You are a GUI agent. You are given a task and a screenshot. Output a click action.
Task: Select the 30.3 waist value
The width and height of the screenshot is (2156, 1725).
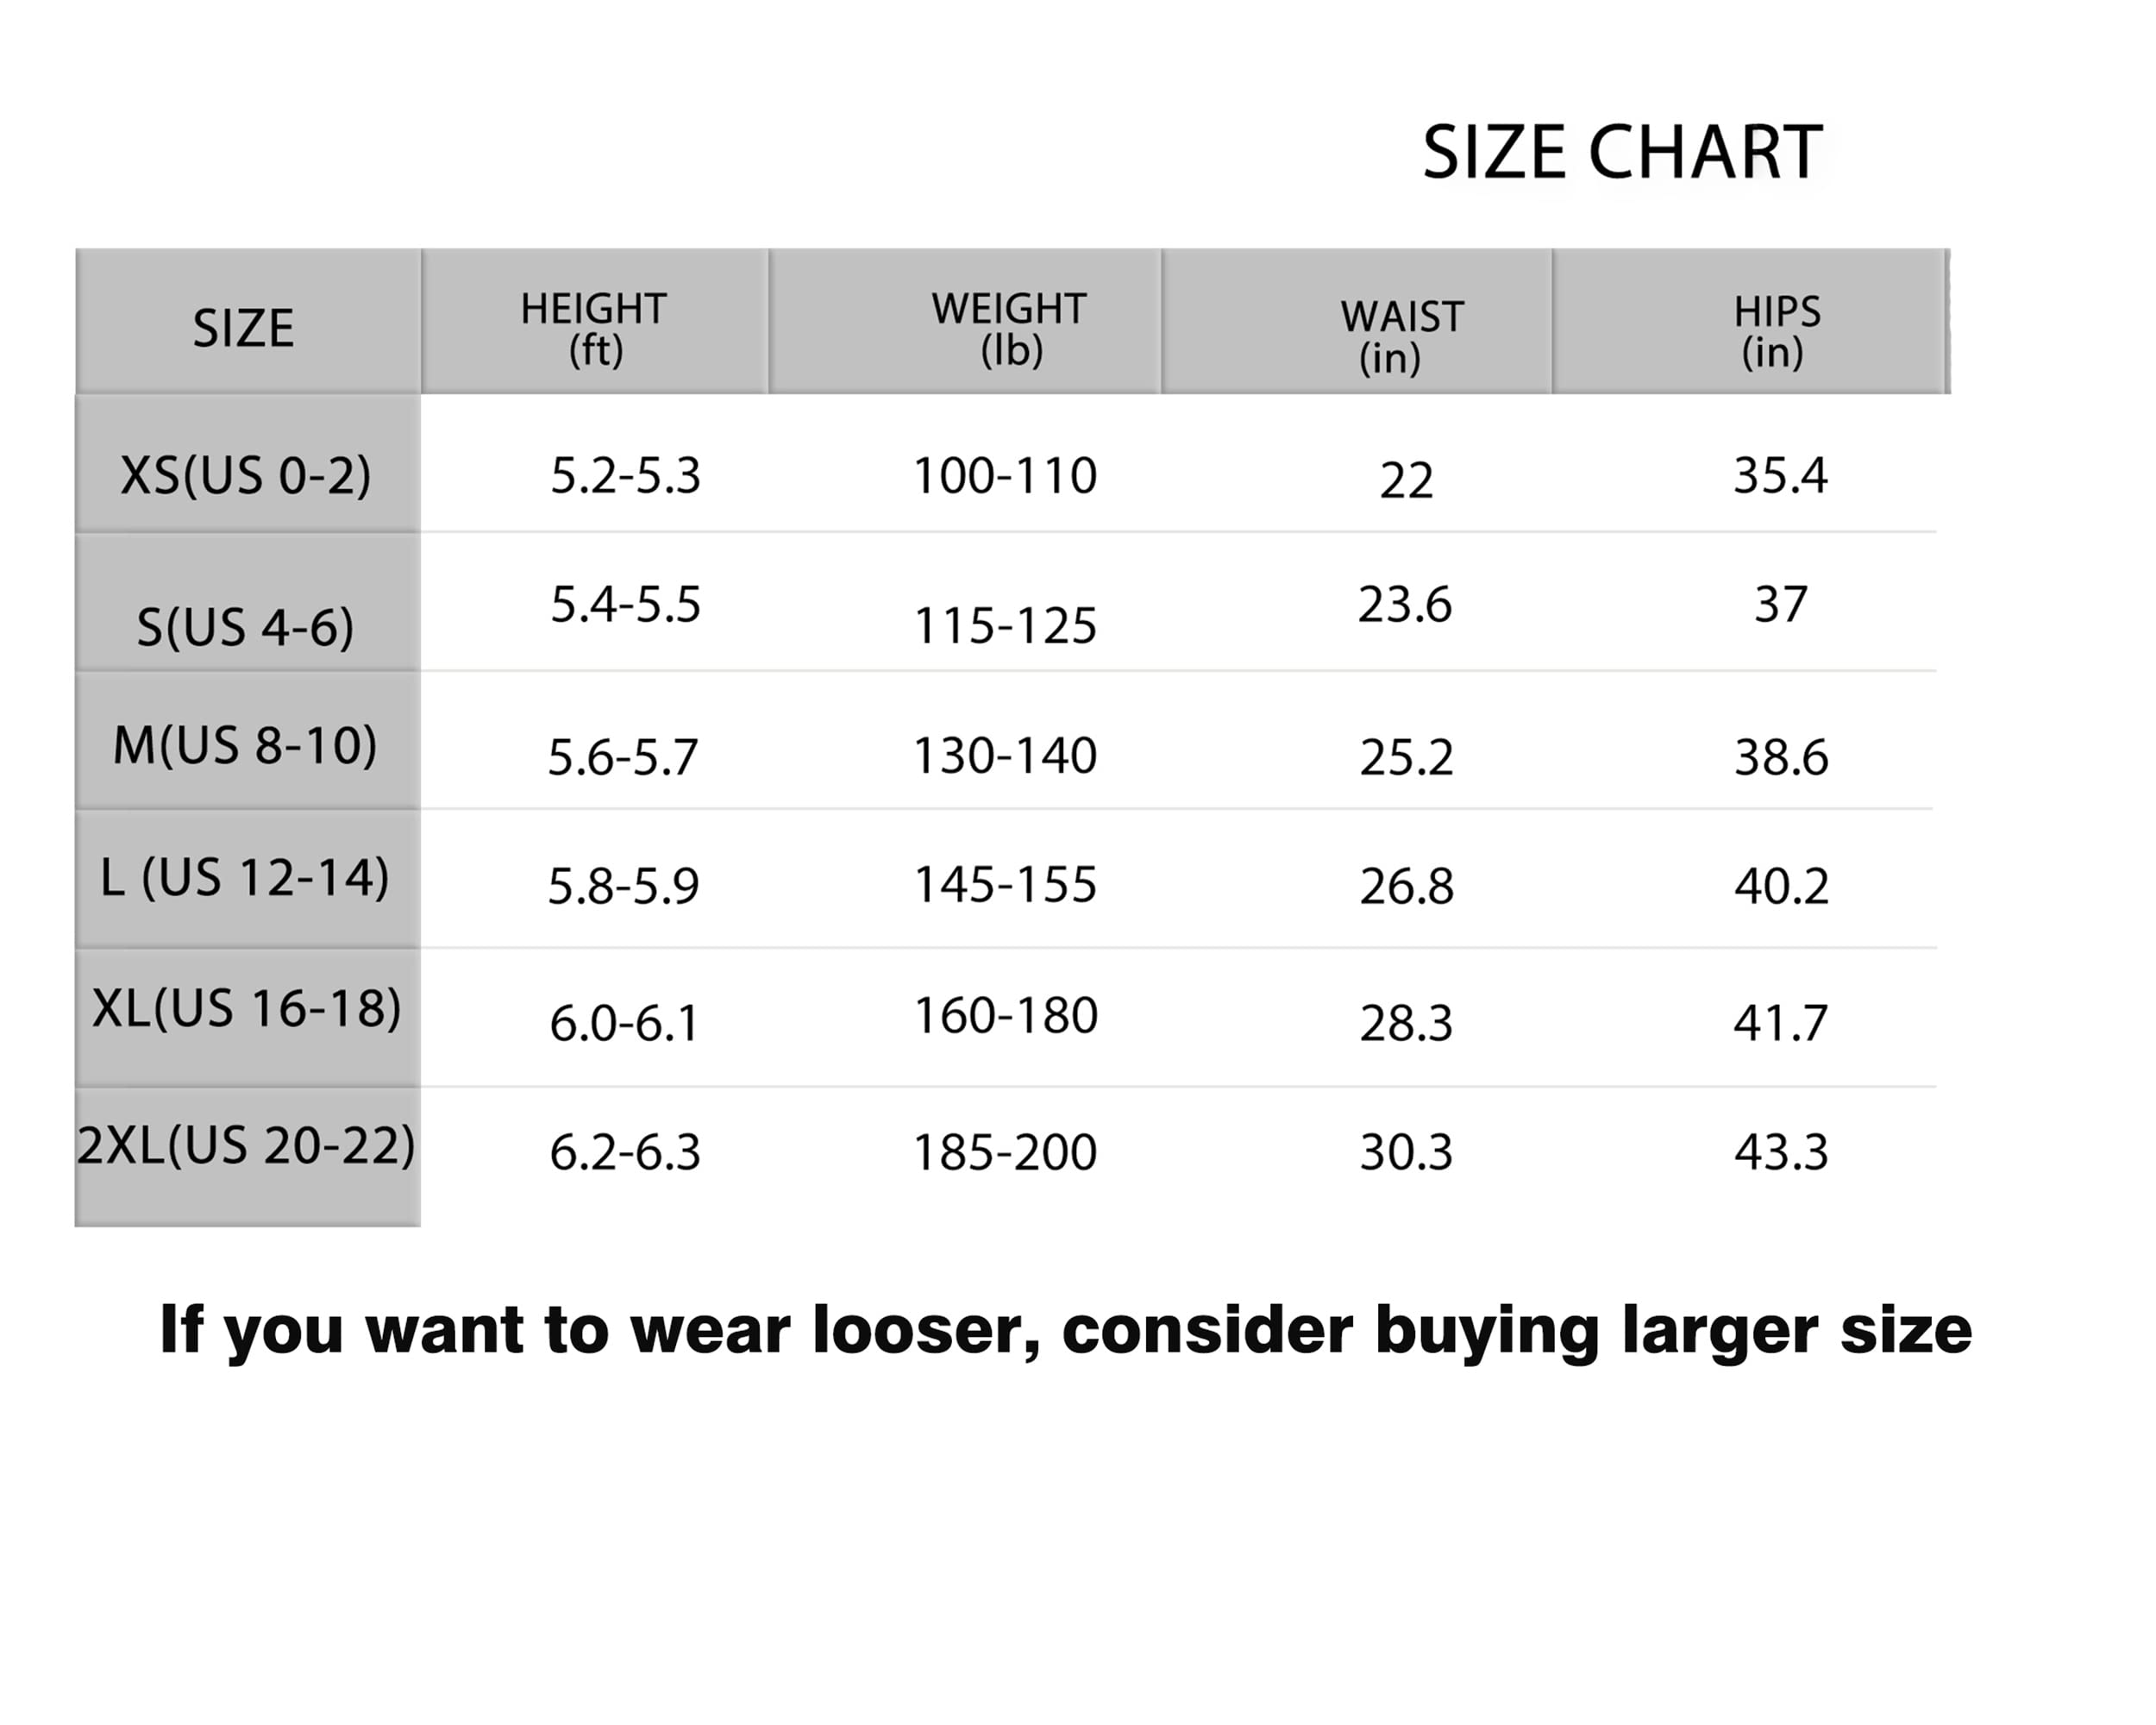click(x=1405, y=1152)
